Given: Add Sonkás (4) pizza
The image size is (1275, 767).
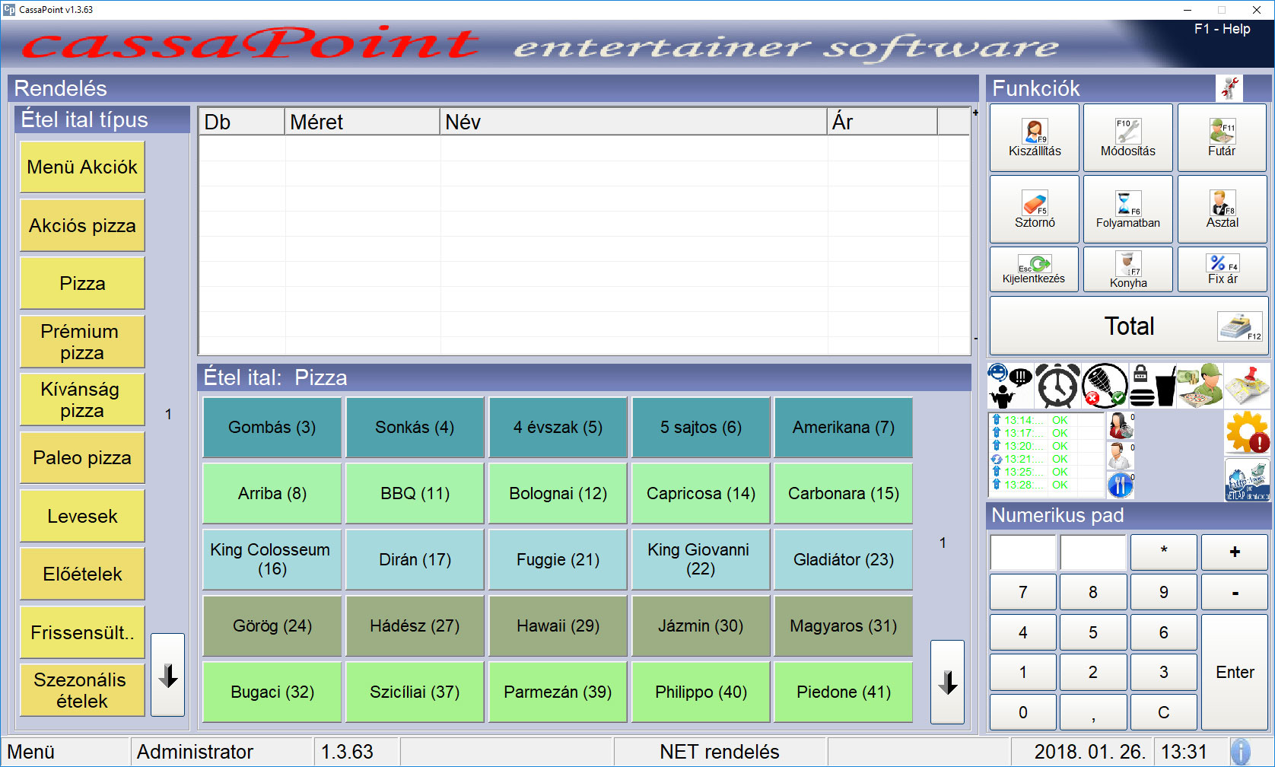Looking at the screenshot, I should 415,428.
